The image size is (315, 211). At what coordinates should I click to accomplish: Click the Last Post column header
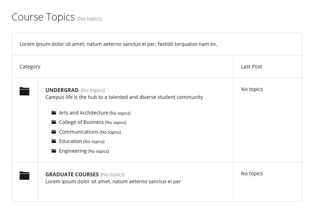(x=252, y=67)
